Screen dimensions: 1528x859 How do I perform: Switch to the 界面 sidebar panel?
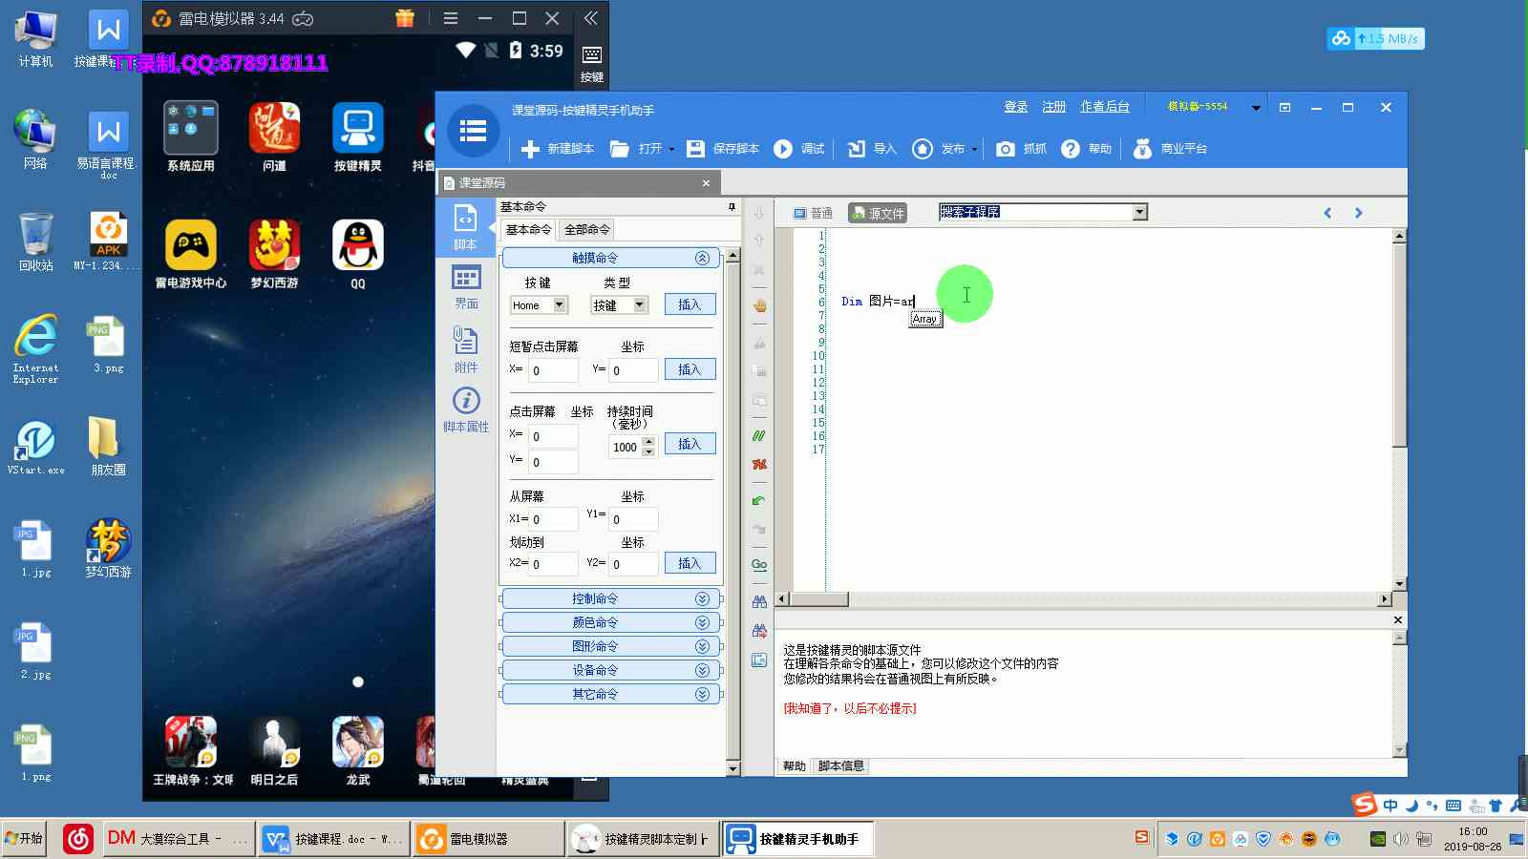click(466, 286)
